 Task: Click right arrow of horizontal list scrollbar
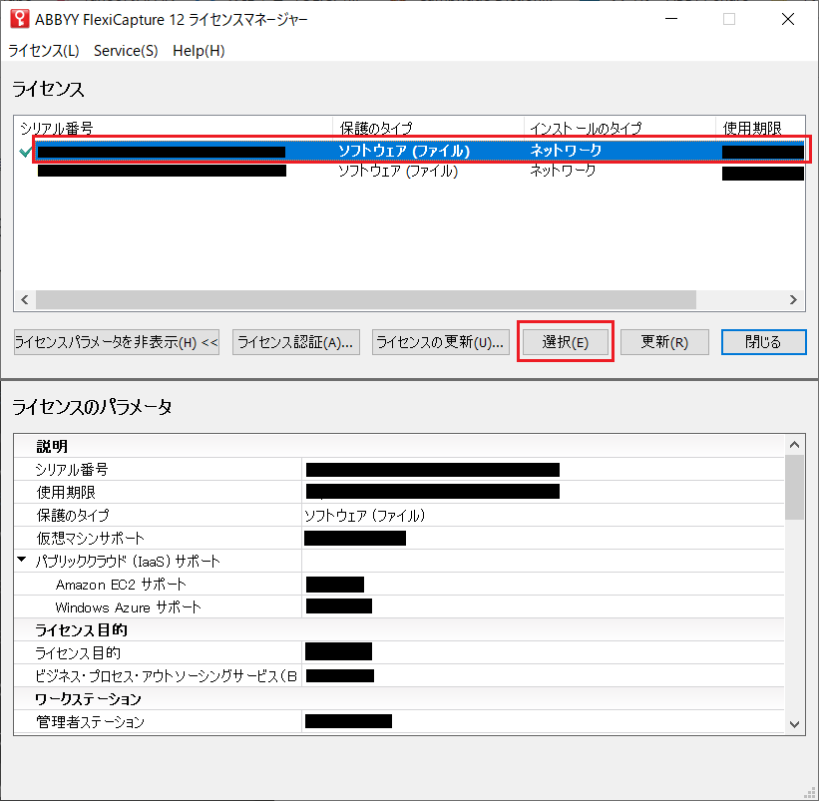[793, 299]
